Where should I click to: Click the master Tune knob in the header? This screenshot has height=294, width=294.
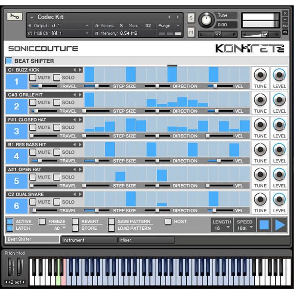click(x=206, y=20)
